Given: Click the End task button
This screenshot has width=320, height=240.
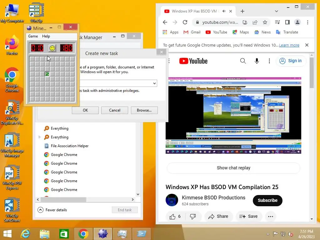Looking at the screenshot, I should (125, 210).
